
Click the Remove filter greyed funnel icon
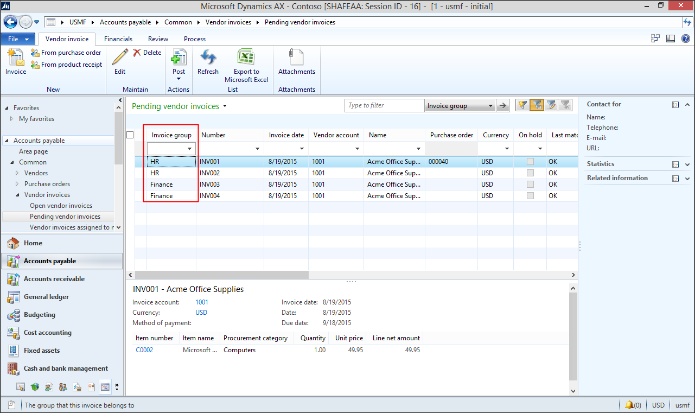[x=565, y=105]
